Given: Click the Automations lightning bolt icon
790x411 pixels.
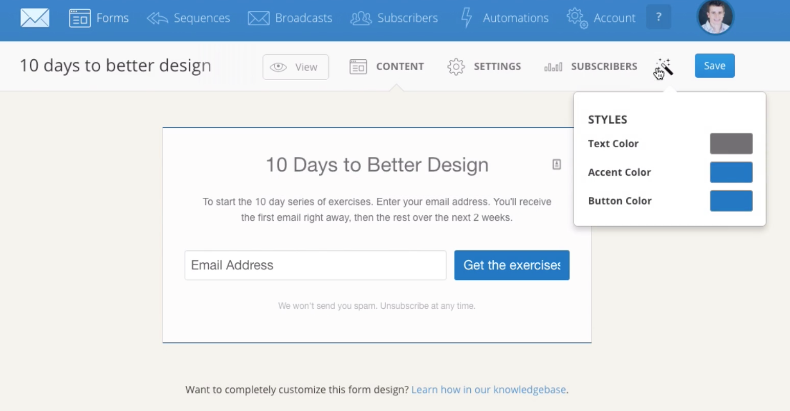Looking at the screenshot, I should point(466,18).
